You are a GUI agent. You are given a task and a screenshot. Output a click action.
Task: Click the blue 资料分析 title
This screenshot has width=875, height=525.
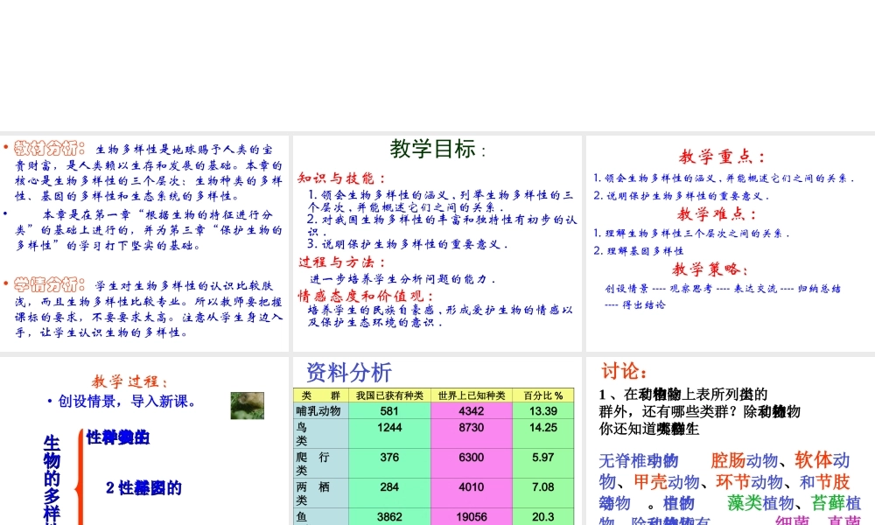coord(349,373)
